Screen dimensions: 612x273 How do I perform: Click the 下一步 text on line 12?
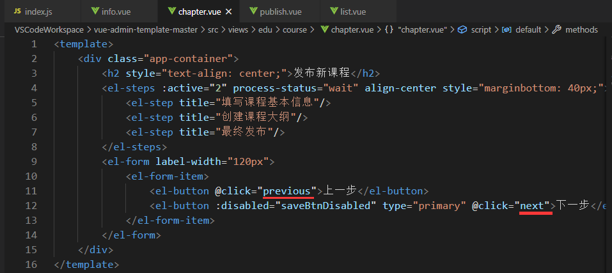572,205
